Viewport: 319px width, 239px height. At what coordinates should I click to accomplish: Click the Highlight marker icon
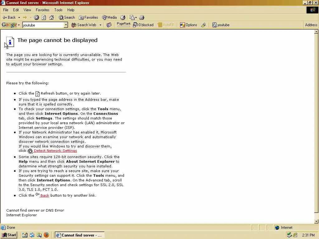(203, 25)
